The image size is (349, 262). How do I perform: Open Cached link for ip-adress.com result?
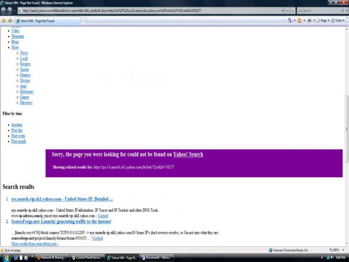(103, 216)
